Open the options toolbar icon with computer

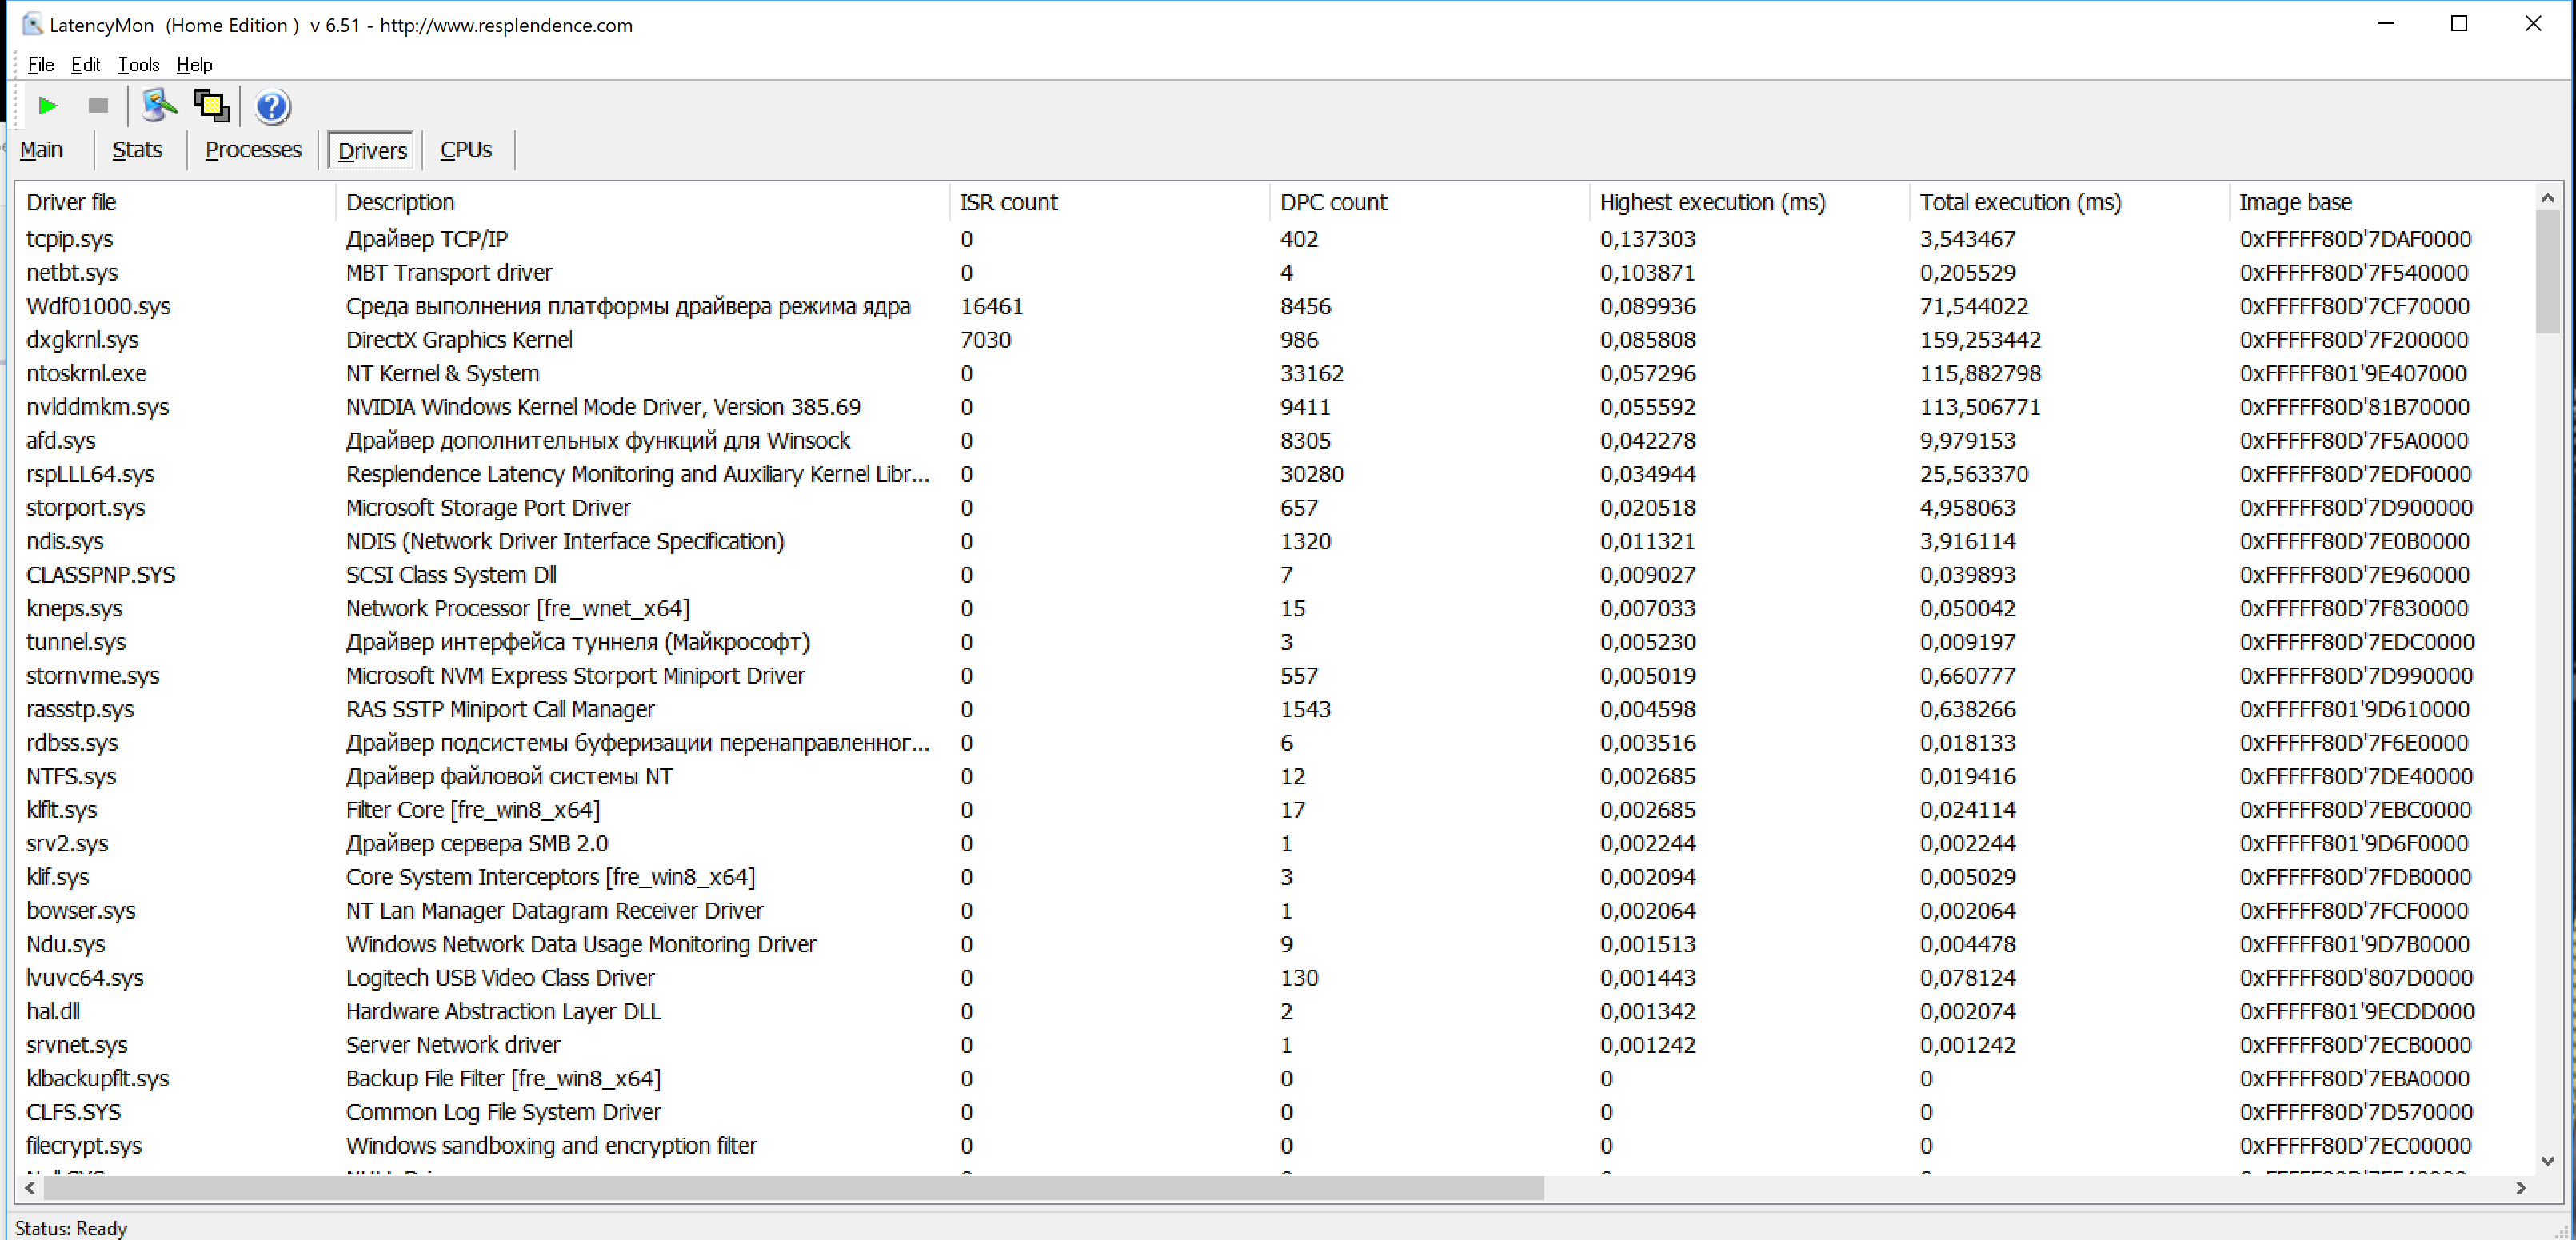(158, 106)
